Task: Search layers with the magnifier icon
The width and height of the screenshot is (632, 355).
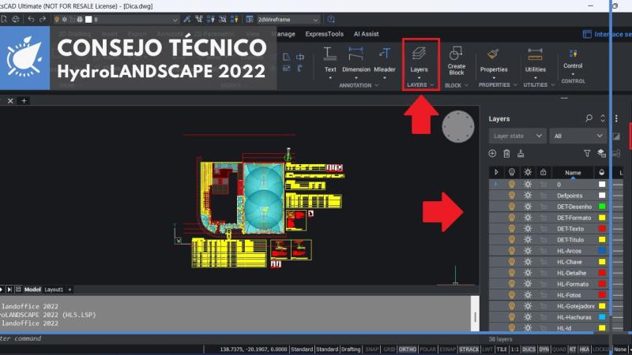Action: click(589, 118)
